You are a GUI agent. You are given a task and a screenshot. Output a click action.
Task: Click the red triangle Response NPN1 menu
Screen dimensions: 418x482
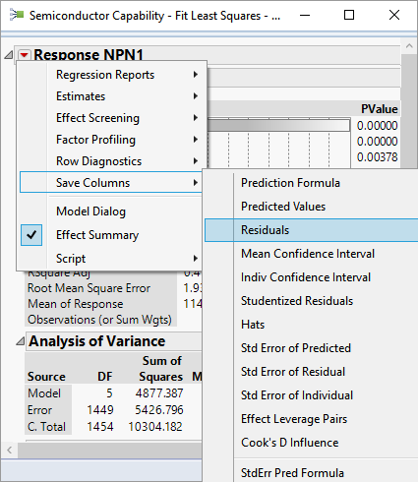pos(25,55)
